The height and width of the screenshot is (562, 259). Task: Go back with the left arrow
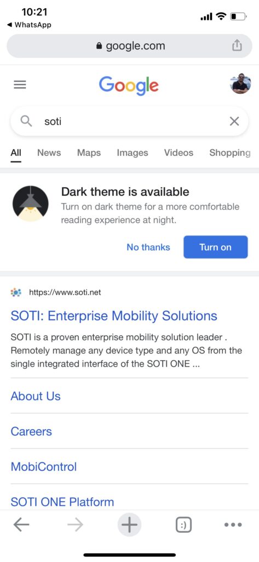tap(21, 525)
